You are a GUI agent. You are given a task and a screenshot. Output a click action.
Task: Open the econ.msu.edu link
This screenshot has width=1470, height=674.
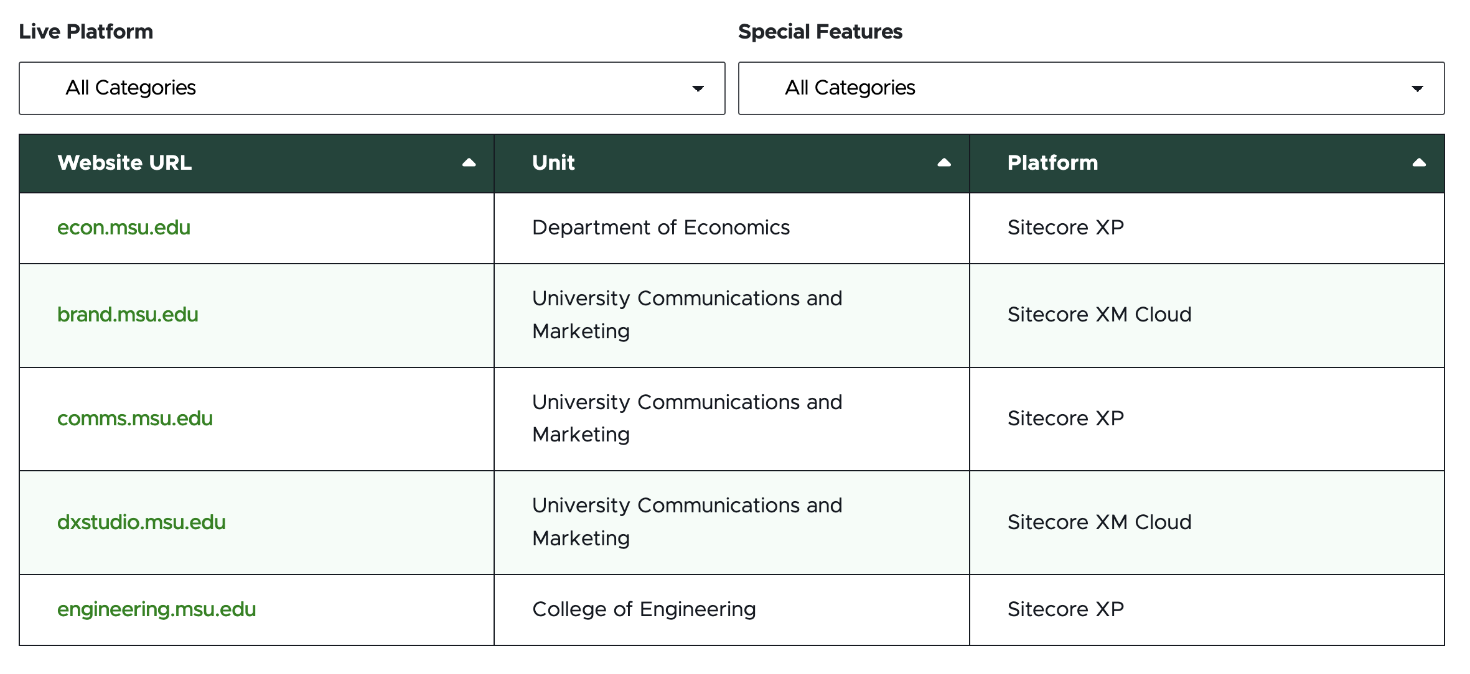click(124, 228)
